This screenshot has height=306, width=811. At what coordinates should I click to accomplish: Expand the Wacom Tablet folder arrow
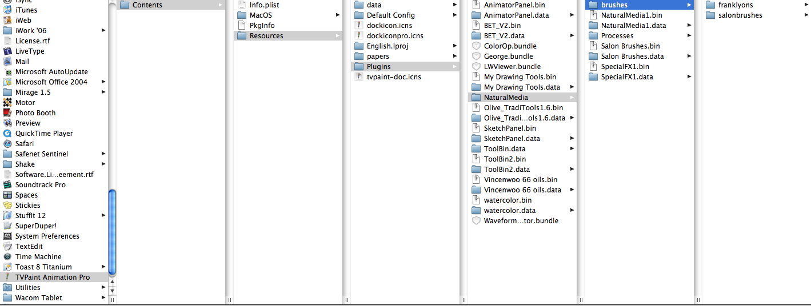click(103, 297)
